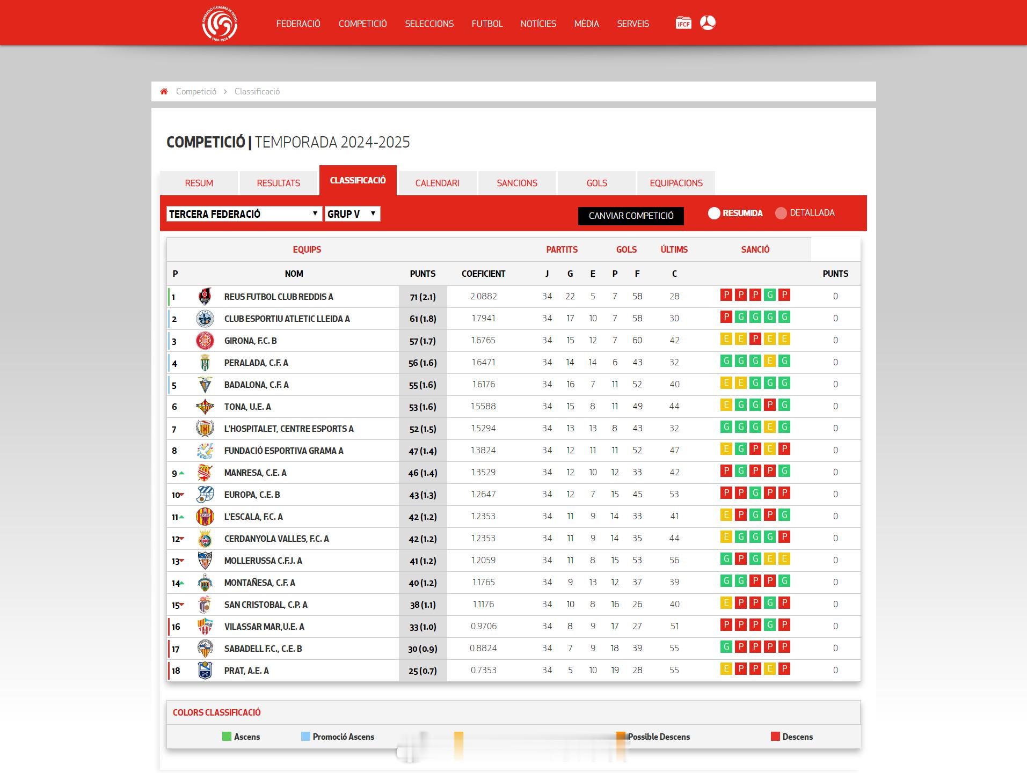Click San Cristobal C.P. crest
Viewport: 1027px width, 773px height.
pyautogui.click(x=205, y=605)
